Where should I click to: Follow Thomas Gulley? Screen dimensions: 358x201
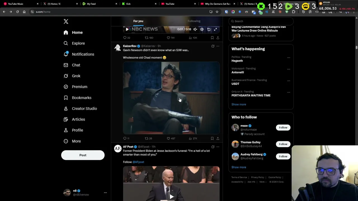(x=283, y=144)
